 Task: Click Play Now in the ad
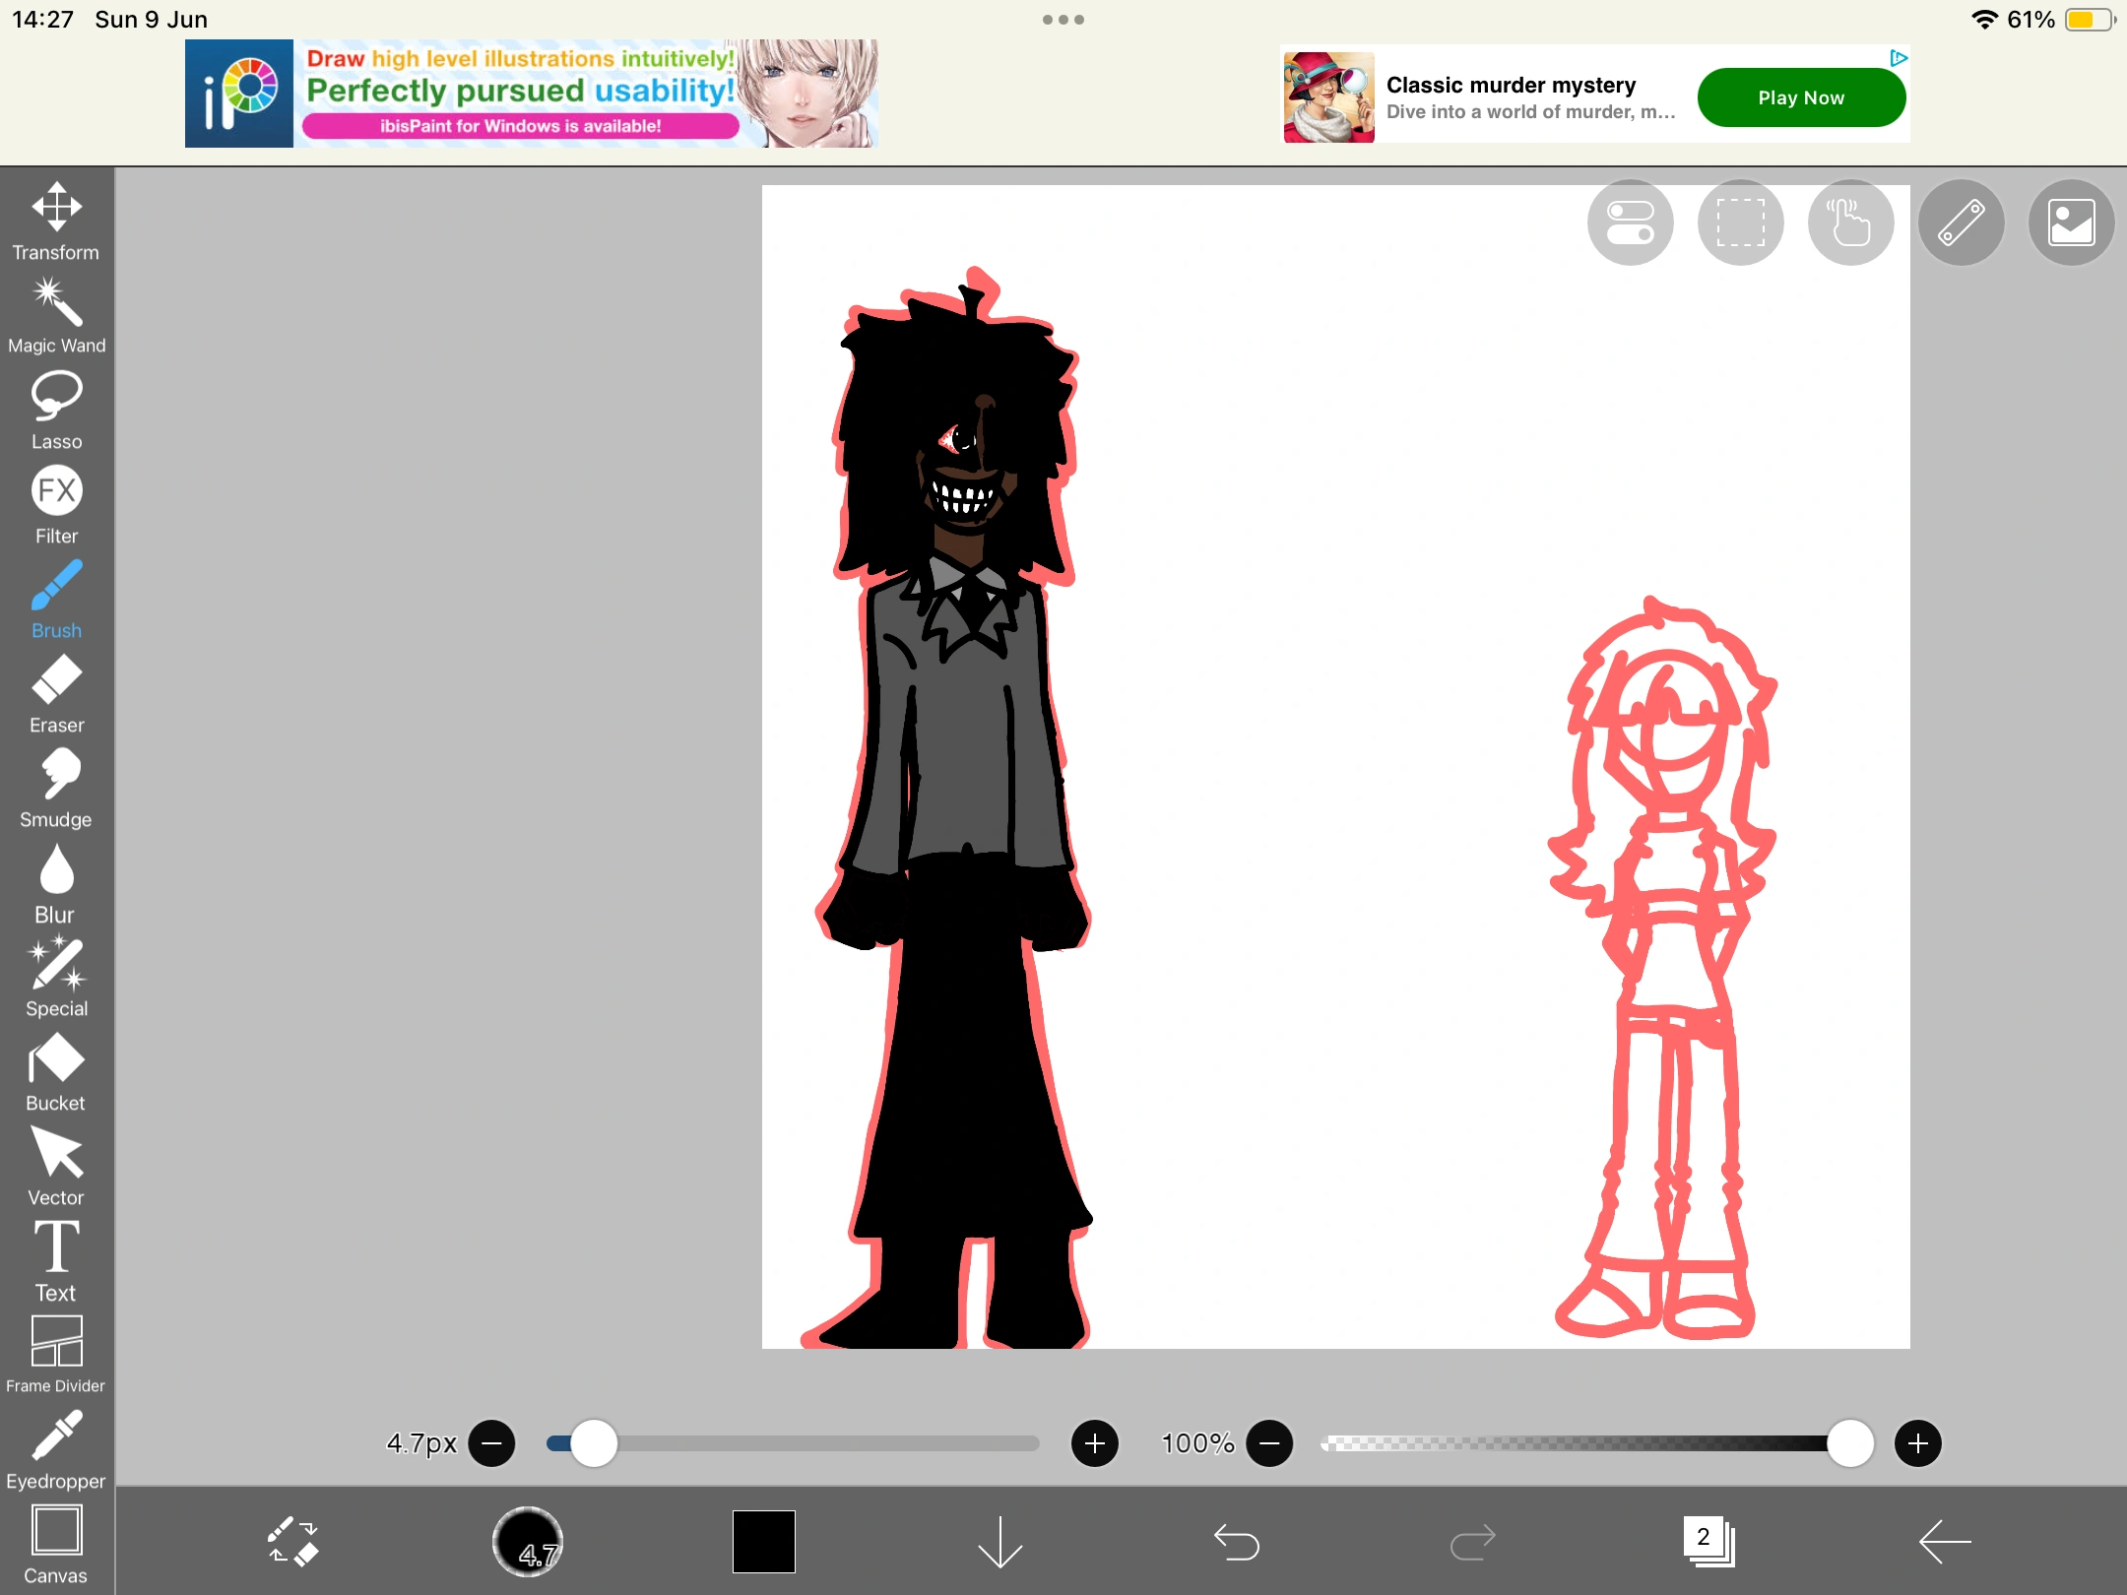point(1801,97)
